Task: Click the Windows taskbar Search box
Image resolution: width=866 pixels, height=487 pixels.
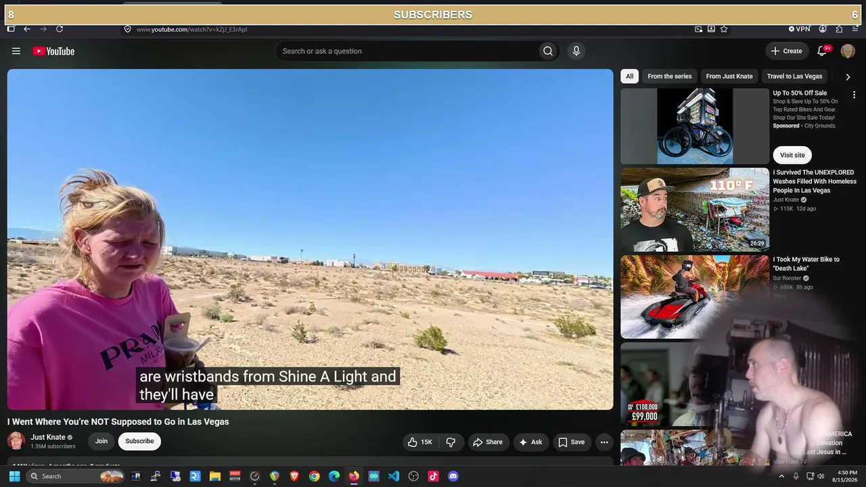Action: (76, 476)
